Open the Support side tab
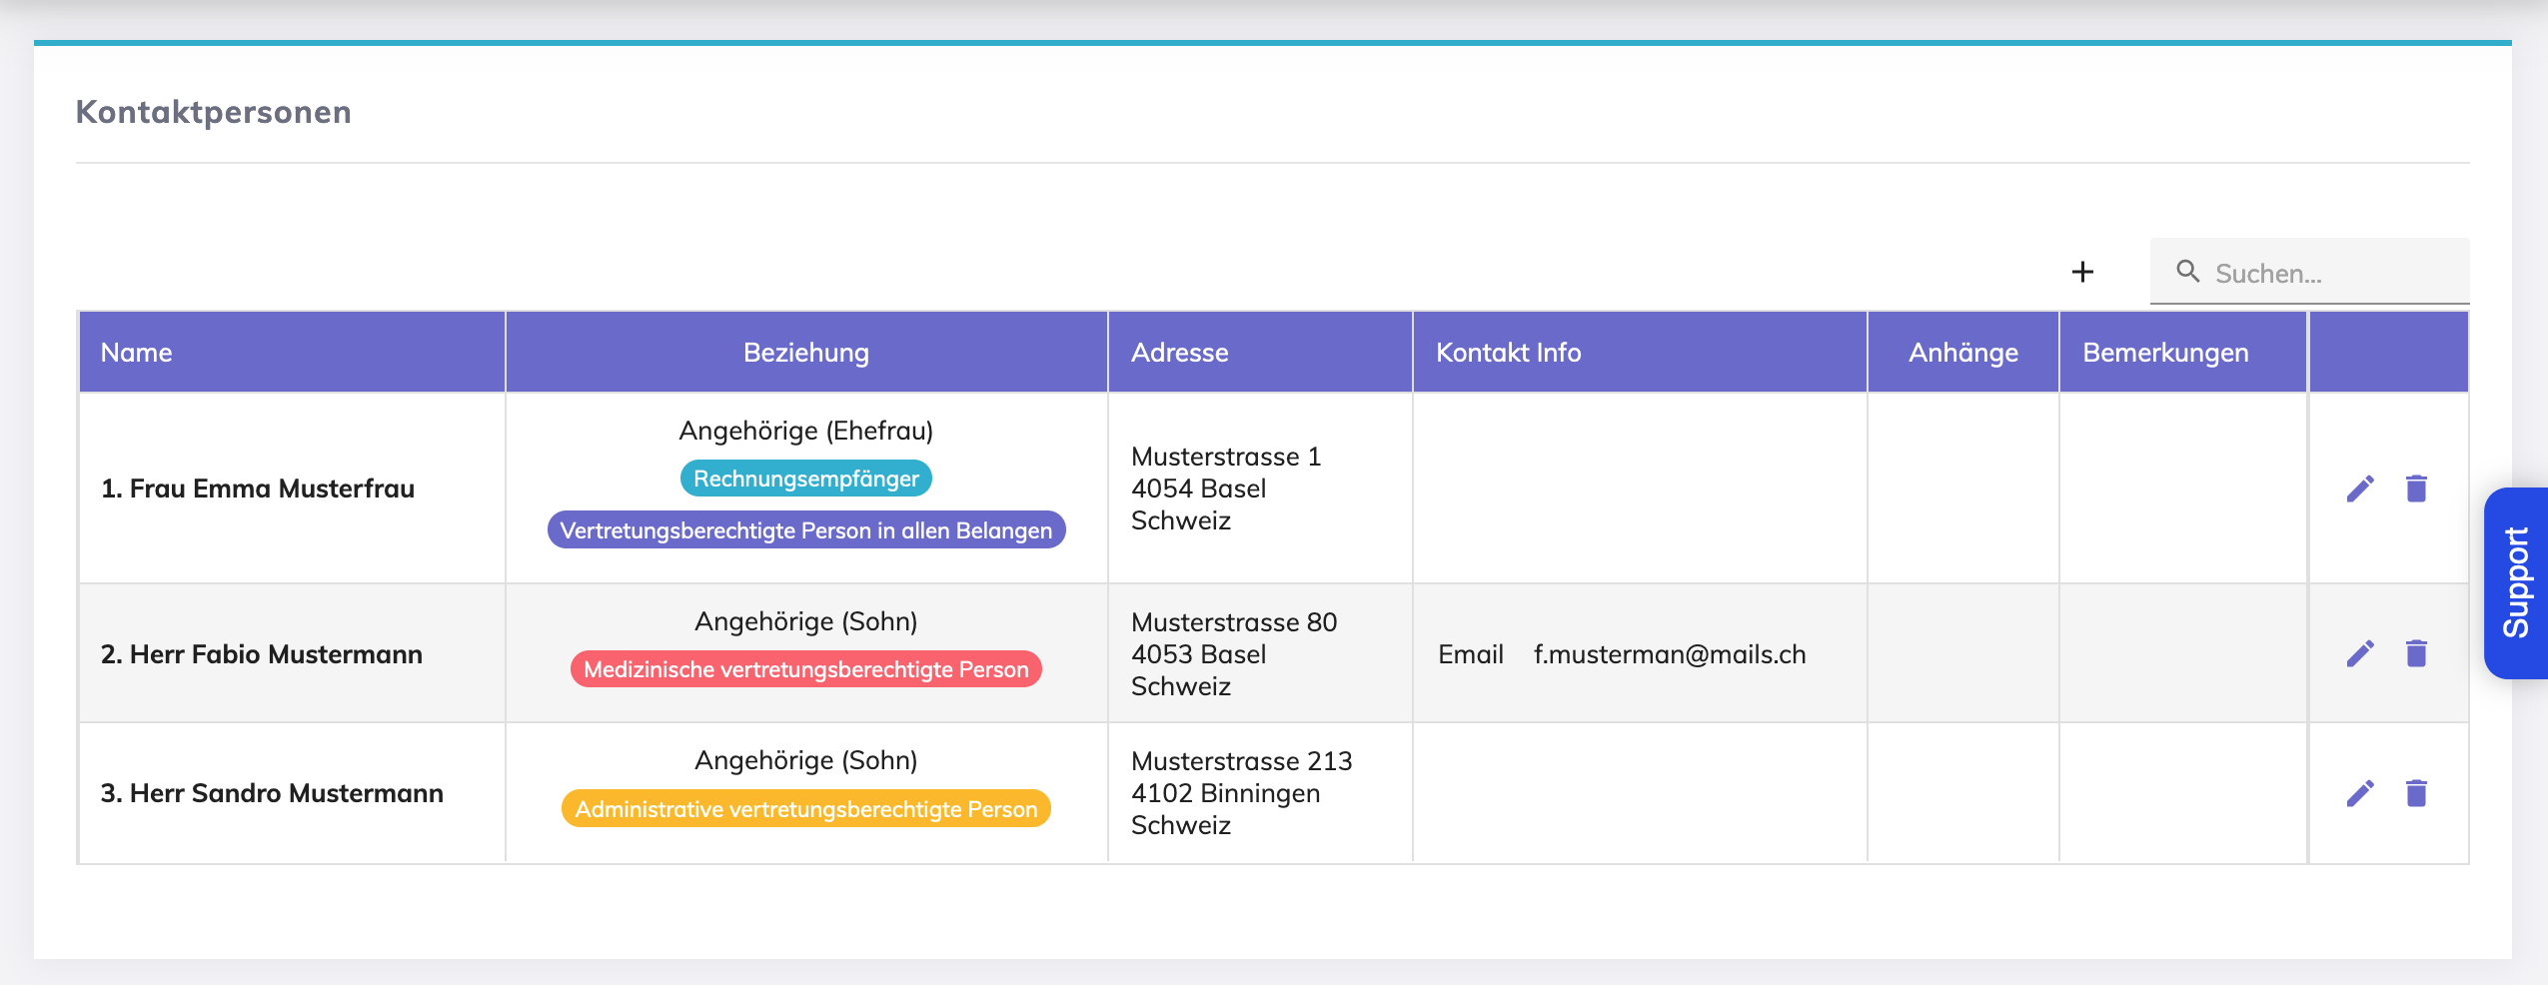Image resolution: width=2548 pixels, height=985 pixels. (2516, 583)
